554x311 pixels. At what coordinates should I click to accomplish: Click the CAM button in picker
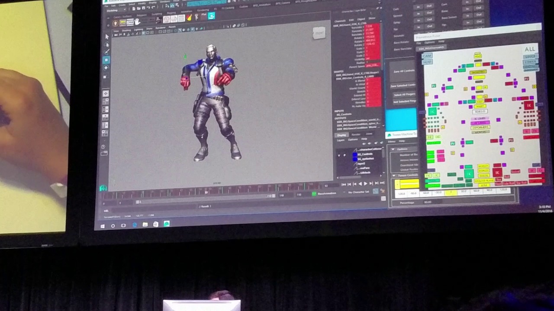click(x=427, y=56)
